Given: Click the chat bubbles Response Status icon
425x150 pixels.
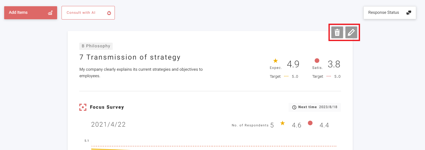Looking at the screenshot, I should click(409, 13).
